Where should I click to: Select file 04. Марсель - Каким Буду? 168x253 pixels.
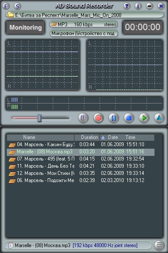coord(81,144)
